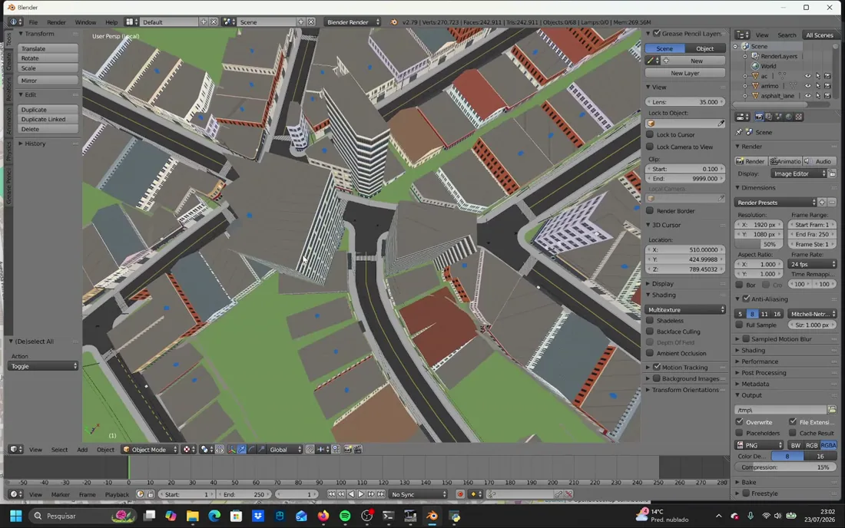Click the Translate button

click(x=48, y=48)
